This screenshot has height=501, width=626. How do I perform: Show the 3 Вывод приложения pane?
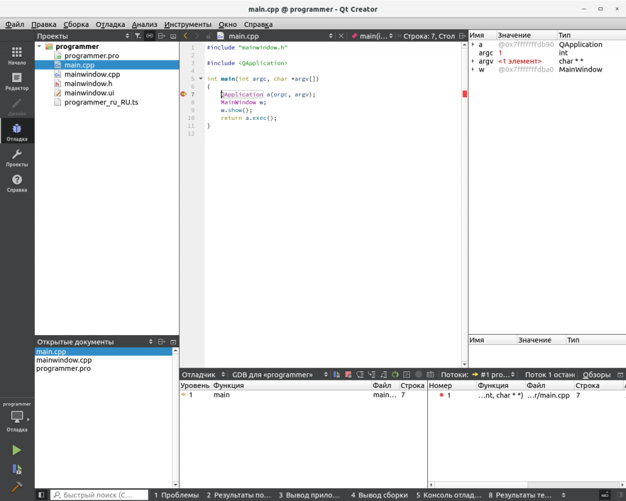(x=309, y=495)
